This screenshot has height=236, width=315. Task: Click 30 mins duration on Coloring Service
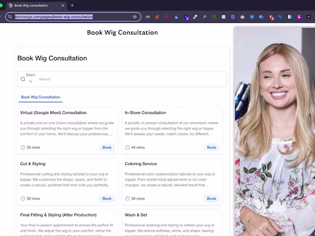138,199
